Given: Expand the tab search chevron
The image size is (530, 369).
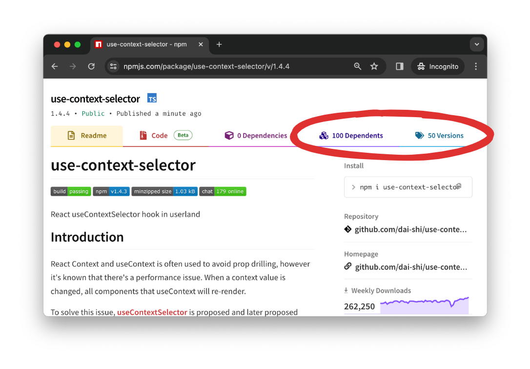Looking at the screenshot, I should 477,44.
